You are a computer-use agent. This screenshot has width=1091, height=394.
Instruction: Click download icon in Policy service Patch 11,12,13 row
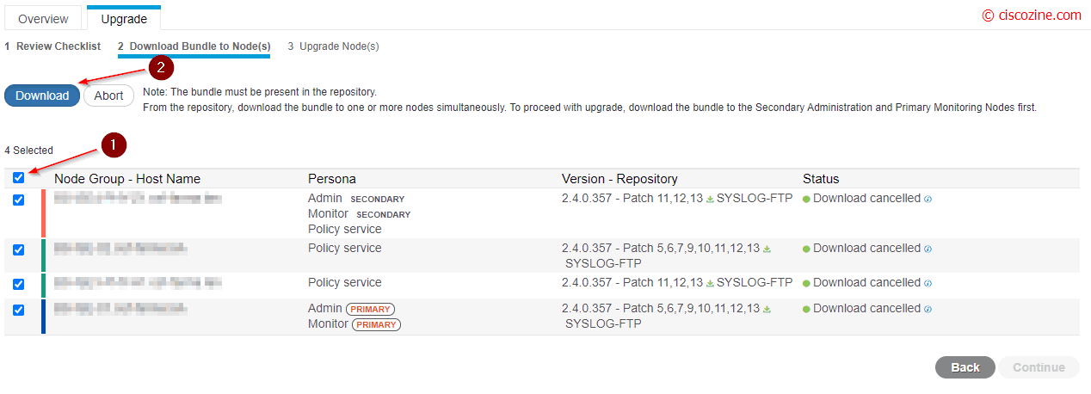(711, 283)
